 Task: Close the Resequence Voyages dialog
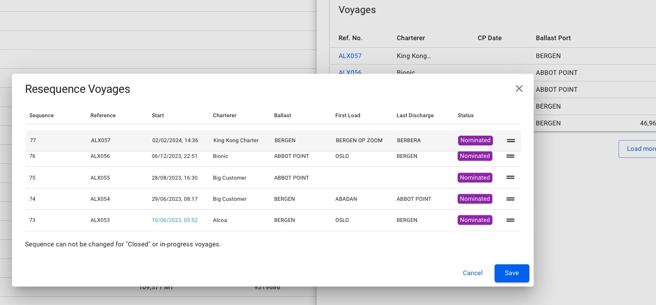pyautogui.click(x=519, y=89)
